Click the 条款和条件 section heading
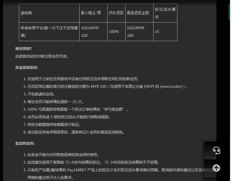Image resolution: width=231 pixels, height=181 pixels. click(25, 144)
